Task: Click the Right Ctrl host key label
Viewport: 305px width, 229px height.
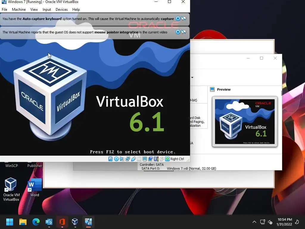Action: [x=177, y=159]
